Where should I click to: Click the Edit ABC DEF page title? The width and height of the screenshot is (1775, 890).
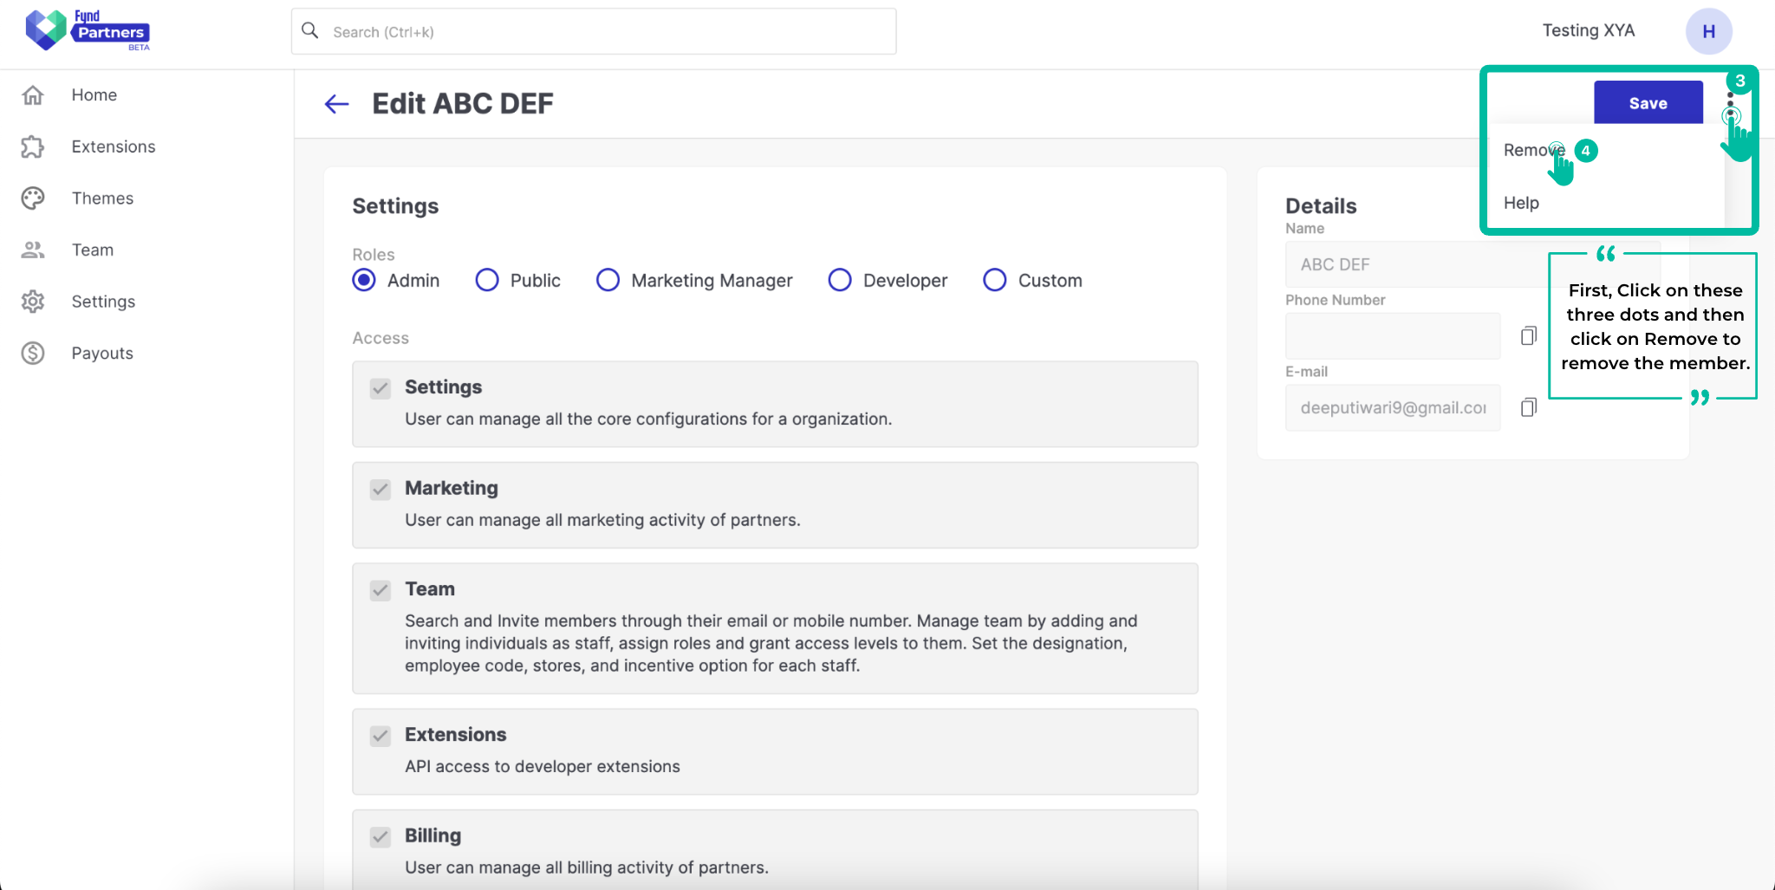[x=463, y=104]
